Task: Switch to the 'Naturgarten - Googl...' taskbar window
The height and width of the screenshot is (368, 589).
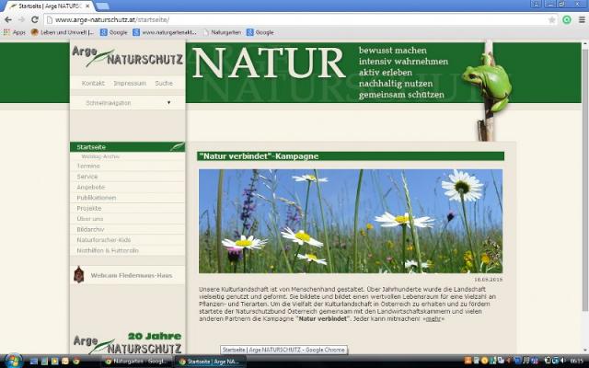Action: tap(137, 362)
